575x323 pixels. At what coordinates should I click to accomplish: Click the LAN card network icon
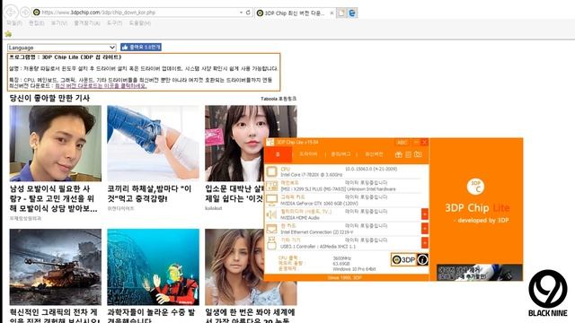click(271, 229)
